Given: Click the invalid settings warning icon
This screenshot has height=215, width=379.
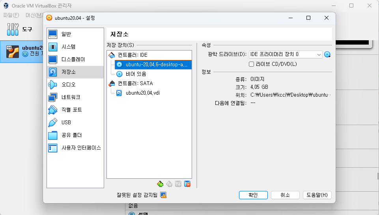Looking at the screenshot, I should (163, 195).
